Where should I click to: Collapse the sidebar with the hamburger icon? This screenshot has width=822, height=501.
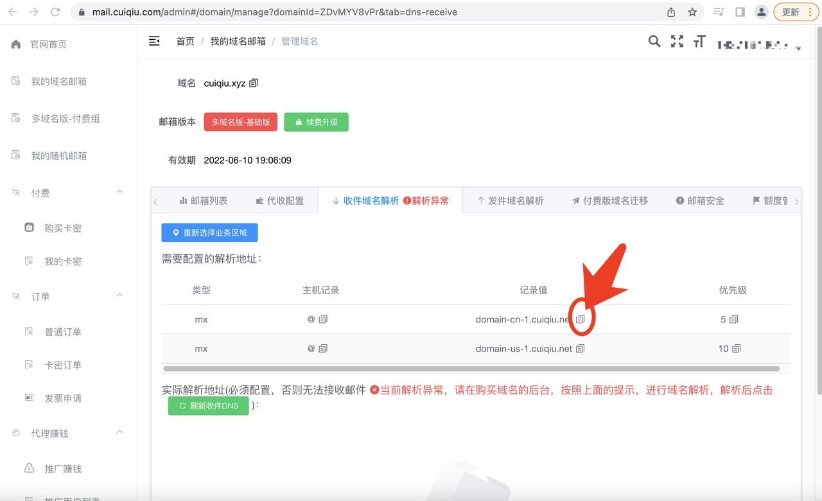154,41
